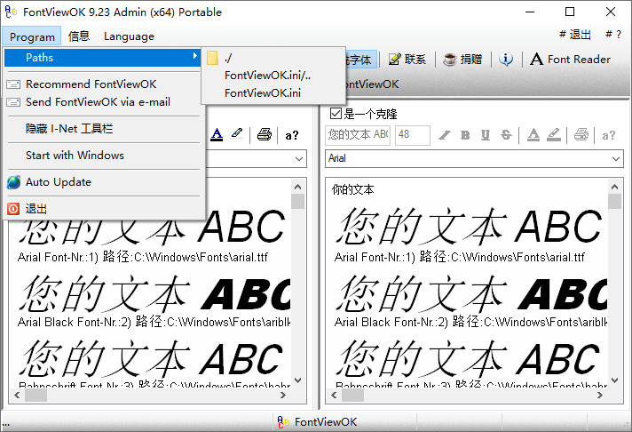632x432 pixels.
Task: Click the 字体 toolbar button
Action: 359,60
